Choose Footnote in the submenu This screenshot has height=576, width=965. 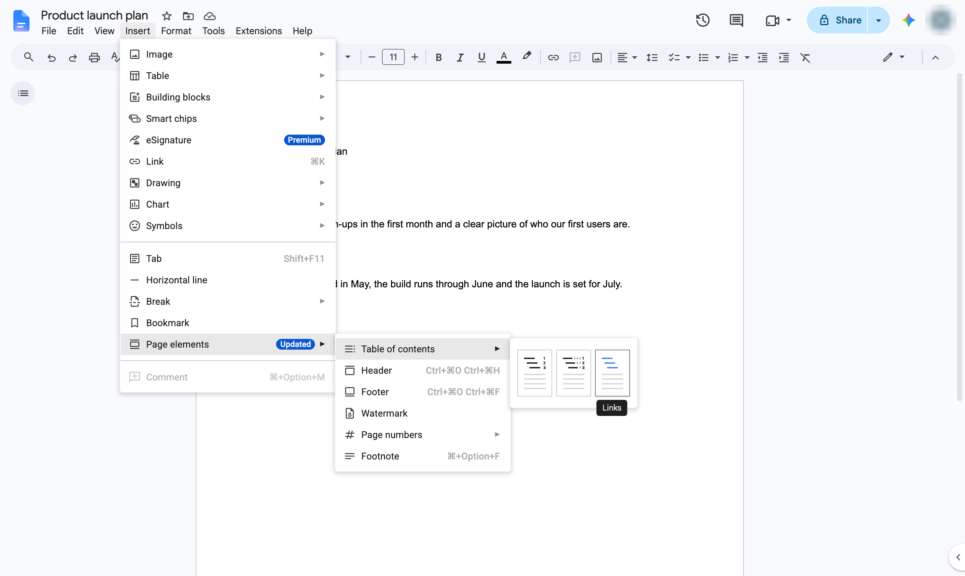click(423, 456)
